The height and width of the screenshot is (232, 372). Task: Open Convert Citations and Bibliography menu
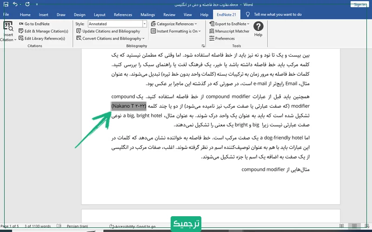pyautogui.click(x=110, y=39)
